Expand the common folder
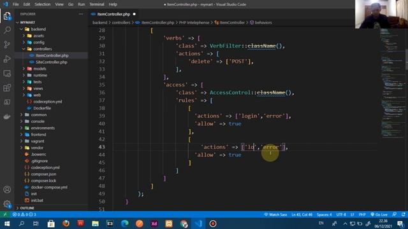The image size is (408, 229). click(x=38, y=114)
